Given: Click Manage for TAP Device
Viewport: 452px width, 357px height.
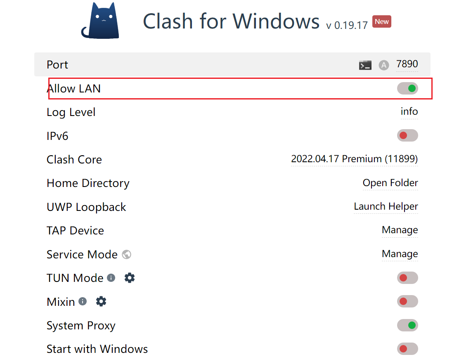Looking at the screenshot, I should 400,230.
